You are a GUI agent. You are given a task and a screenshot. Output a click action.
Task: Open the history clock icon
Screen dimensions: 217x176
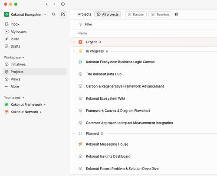62,4
